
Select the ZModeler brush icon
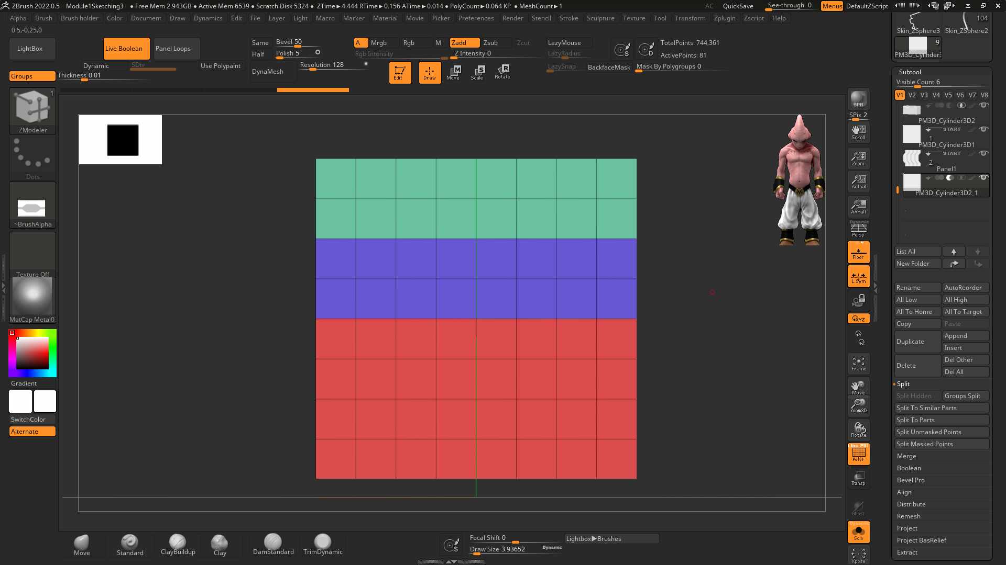(x=32, y=111)
